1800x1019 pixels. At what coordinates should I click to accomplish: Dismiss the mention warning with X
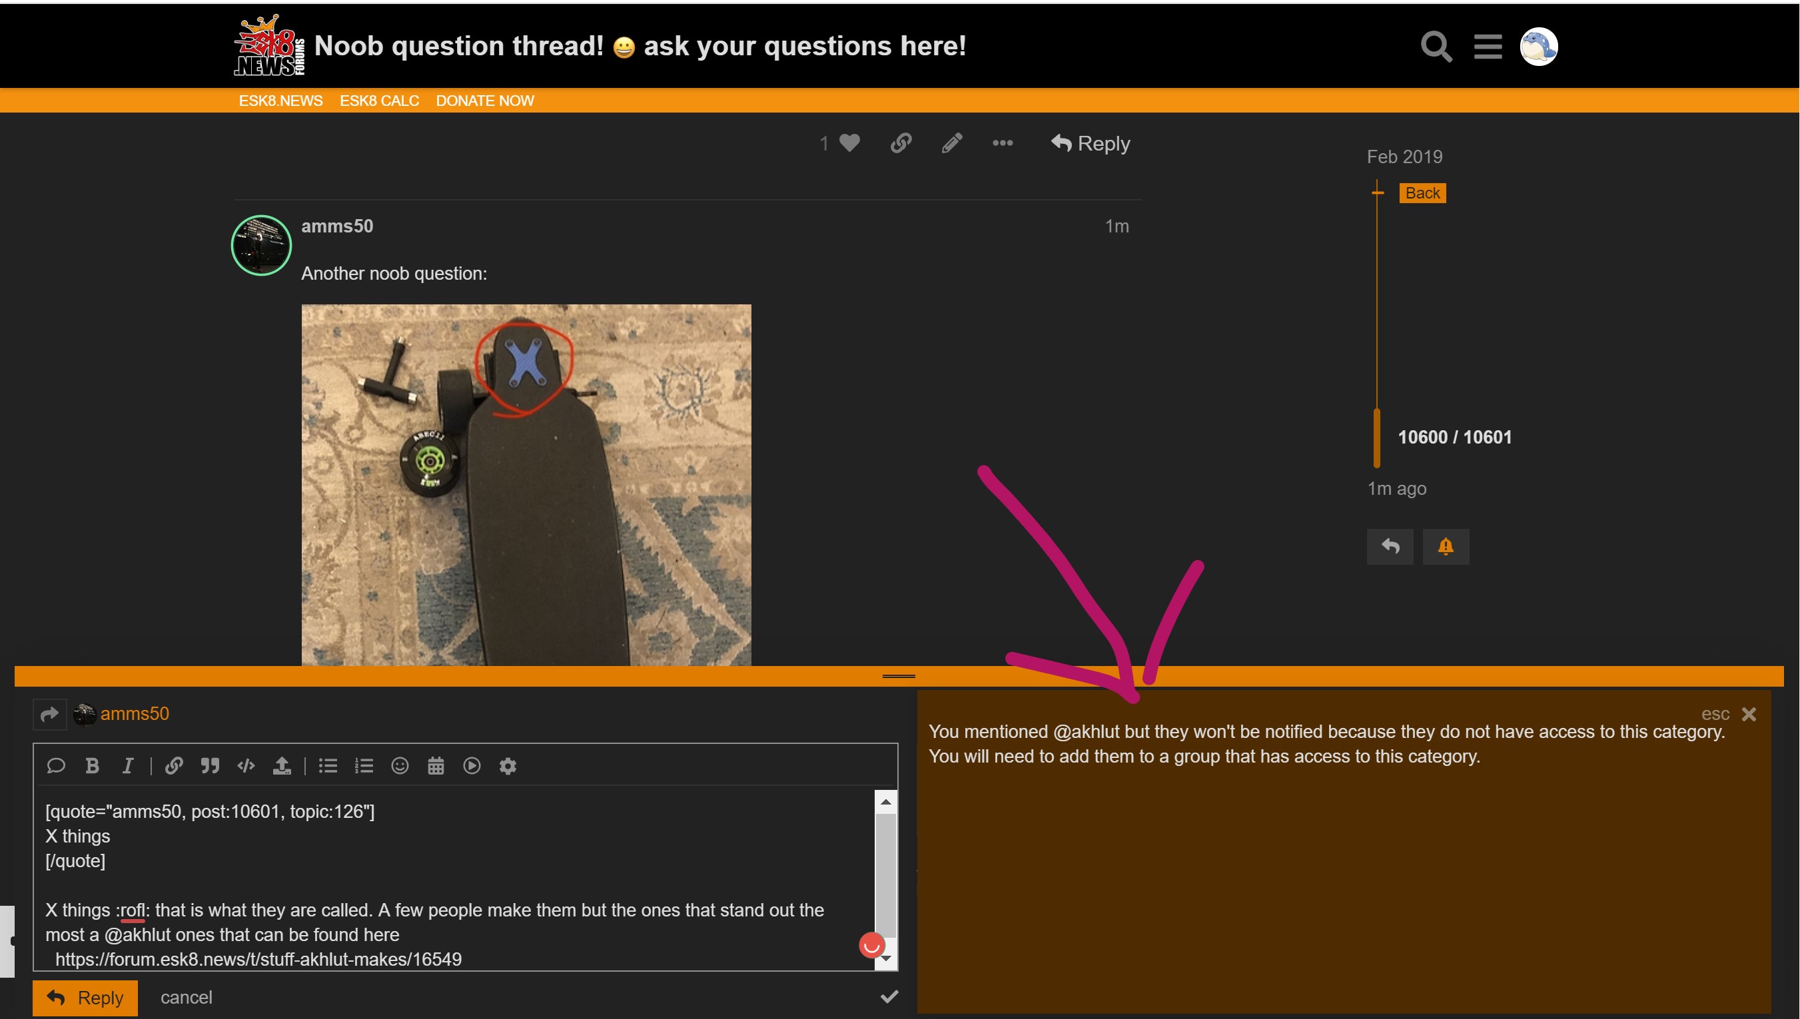[x=1749, y=714]
